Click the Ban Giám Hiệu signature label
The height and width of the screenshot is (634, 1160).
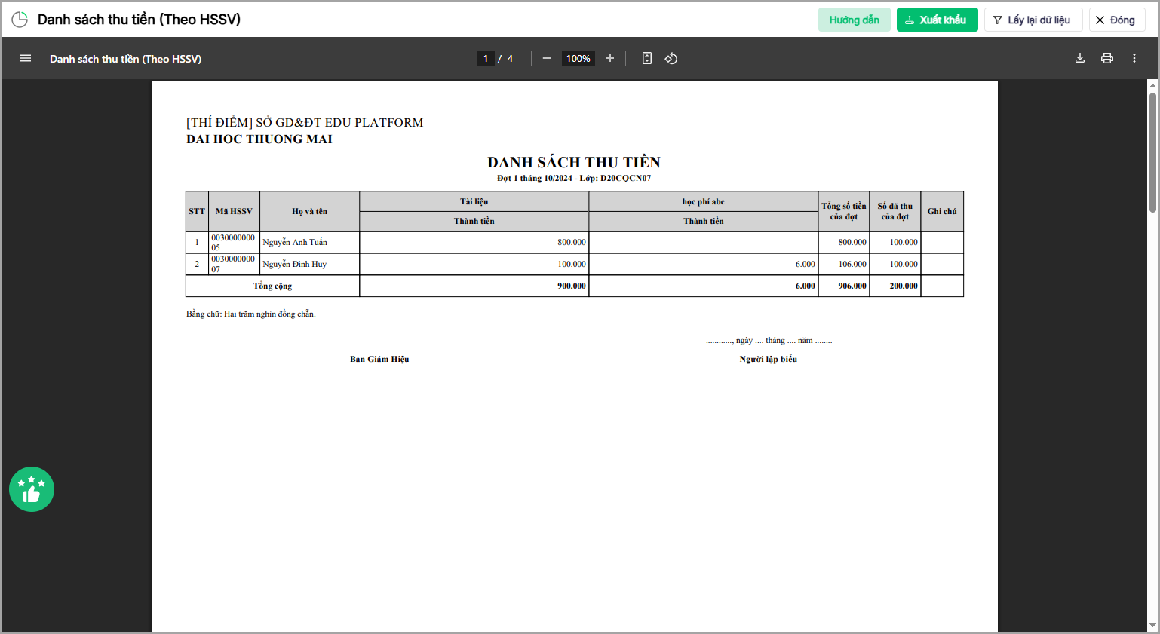pyautogui.click(x=379, y=359)
